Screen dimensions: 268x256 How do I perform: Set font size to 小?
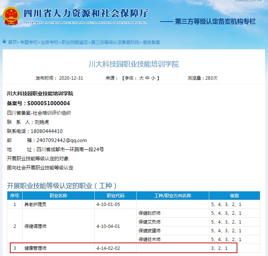coord(153,78)
